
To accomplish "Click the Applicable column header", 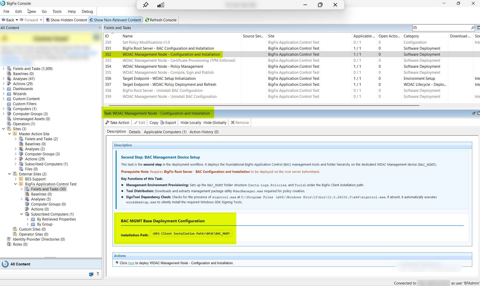I will 364,36.
